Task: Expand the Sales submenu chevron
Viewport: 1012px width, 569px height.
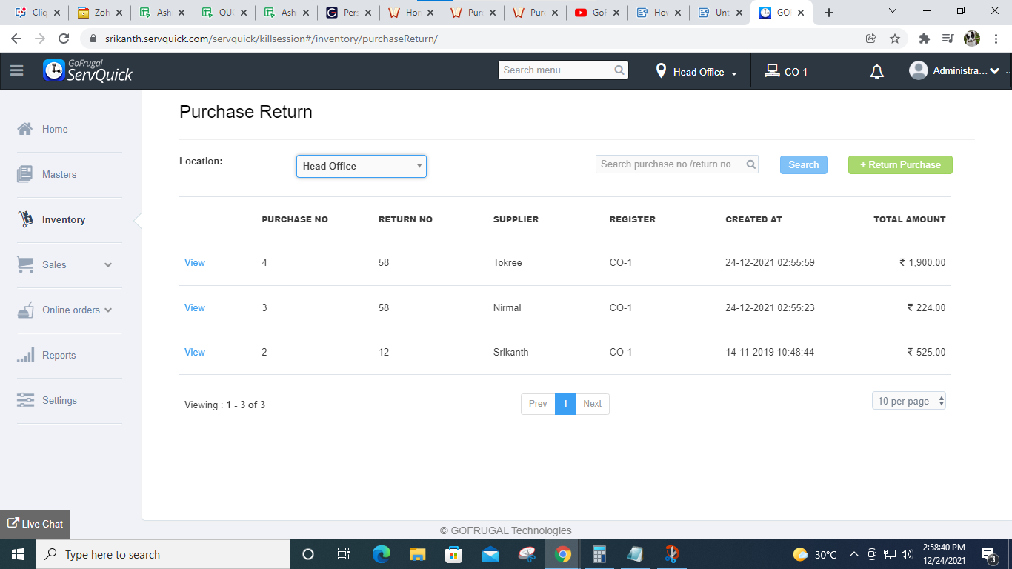Action: click(108, 264)
